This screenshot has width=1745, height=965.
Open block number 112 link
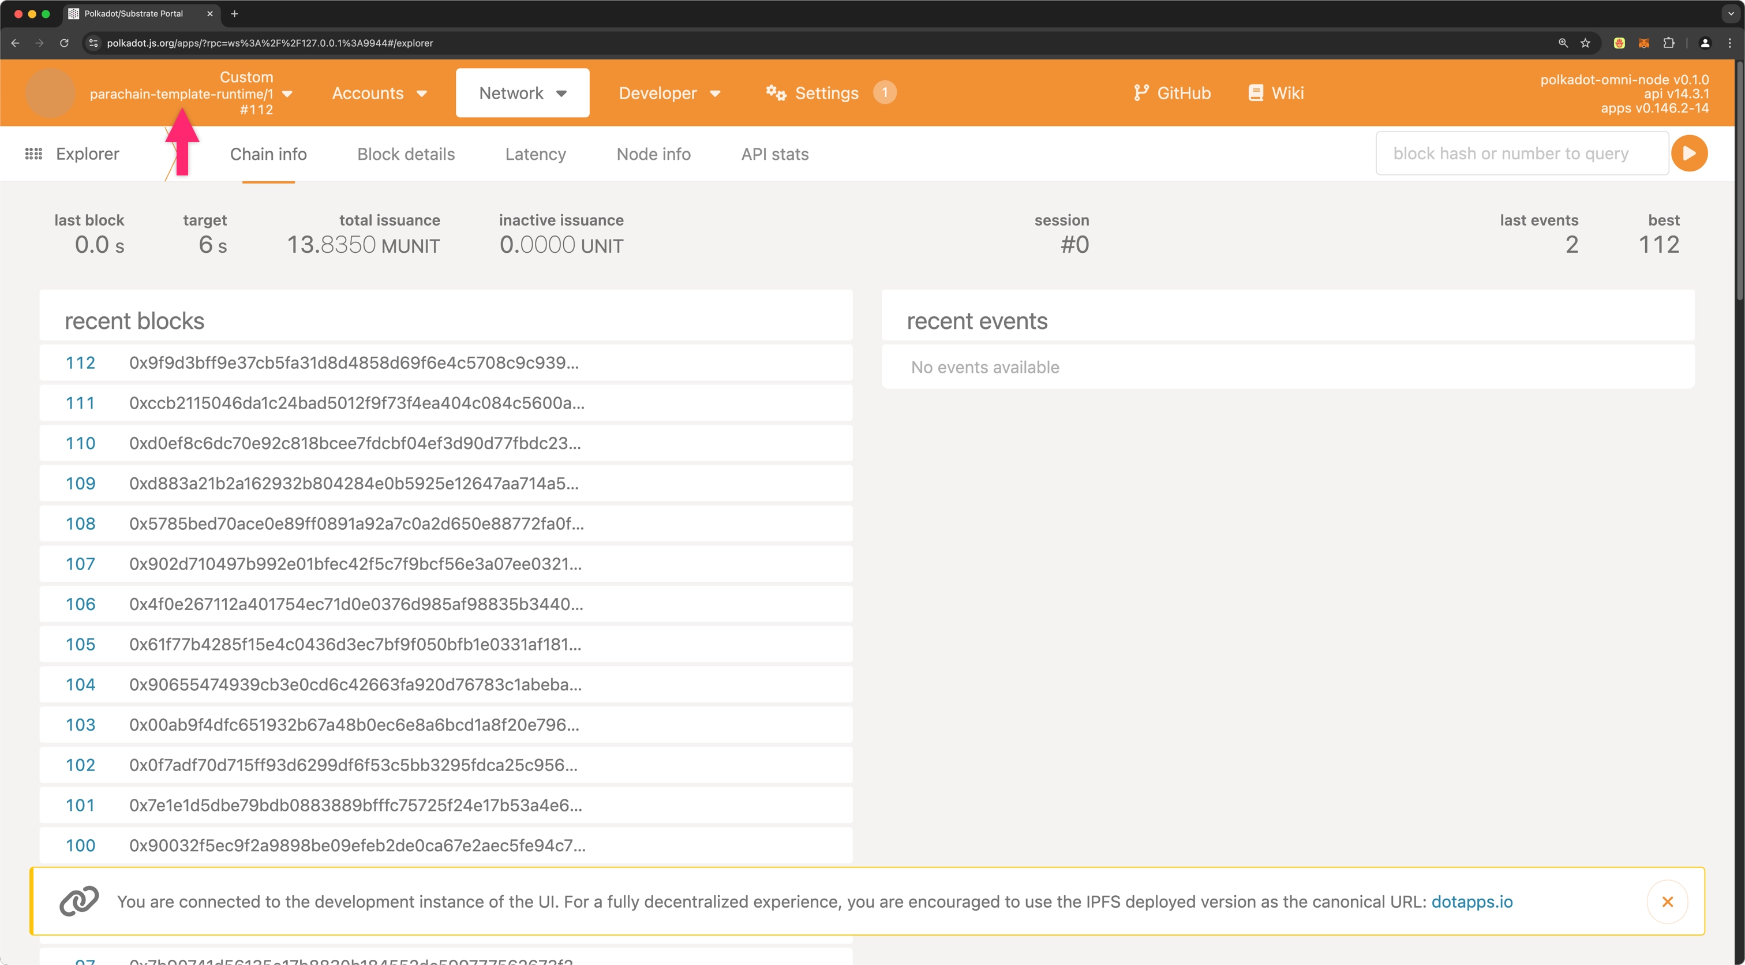(80, 362)
